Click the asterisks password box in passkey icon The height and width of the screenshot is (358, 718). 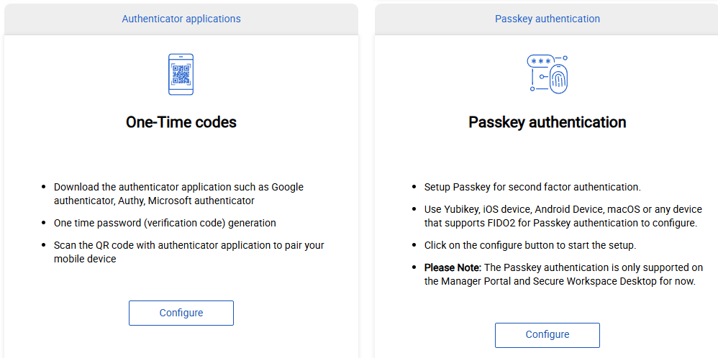click(540, 62)
